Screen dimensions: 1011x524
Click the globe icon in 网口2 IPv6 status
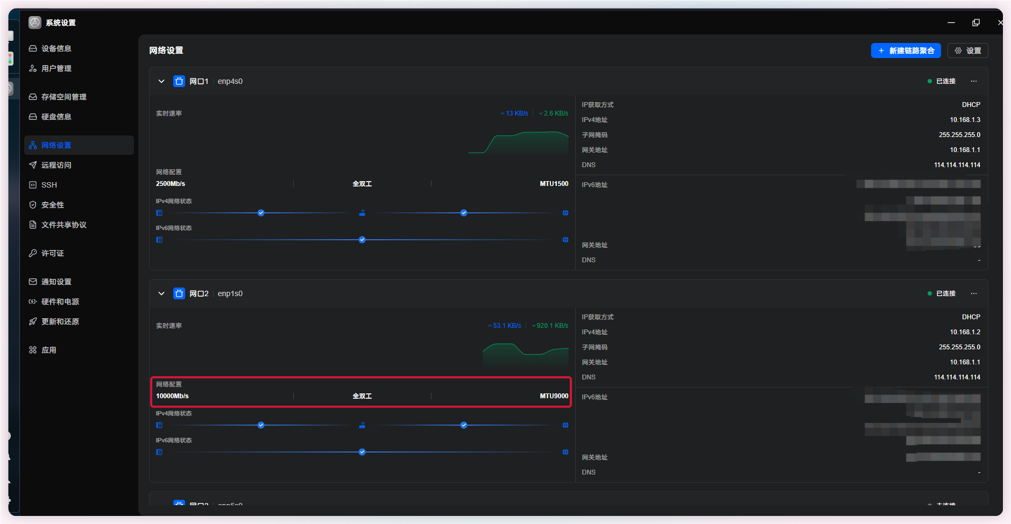(x=565, y=452)
